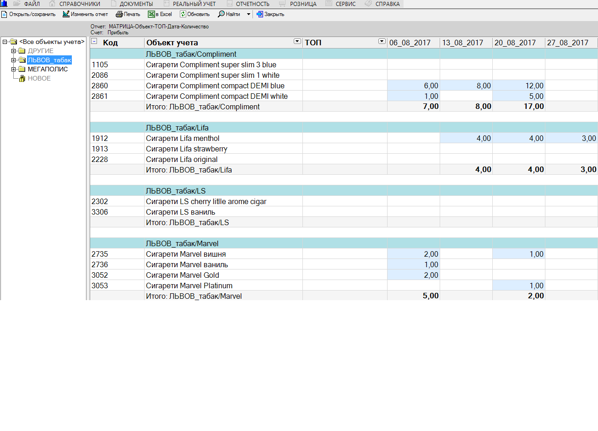The width and height of the screenshot is (598, 431).
Task: Click the ЛЬВОВ_табак/Marvel group header row
Action: coord(344,243)
